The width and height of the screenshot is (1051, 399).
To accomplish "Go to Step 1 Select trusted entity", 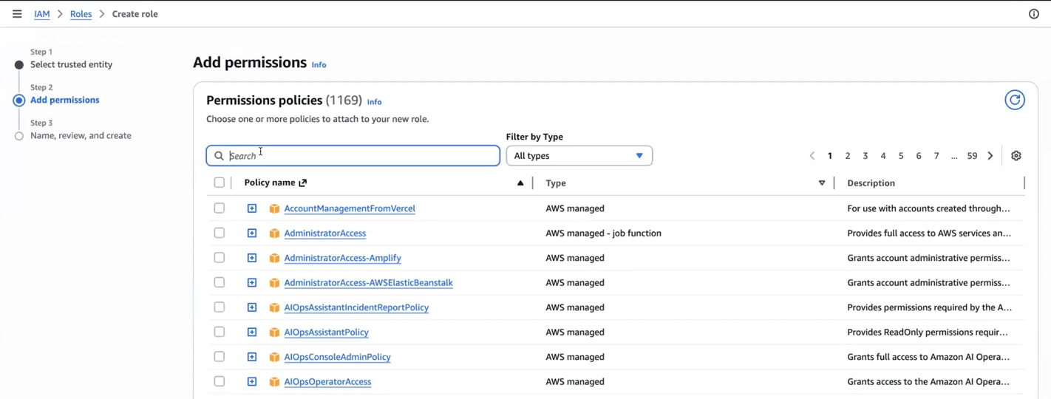I will [x=71, y=64].
